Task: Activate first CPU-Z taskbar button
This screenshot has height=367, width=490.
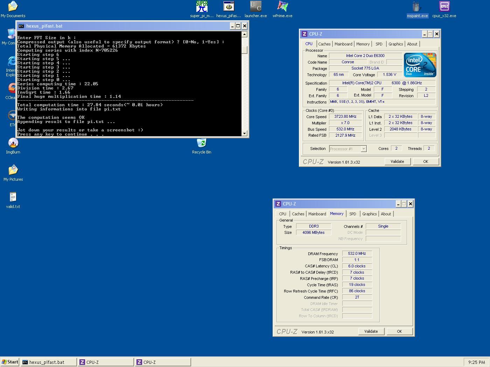Action: coord(106,362)
